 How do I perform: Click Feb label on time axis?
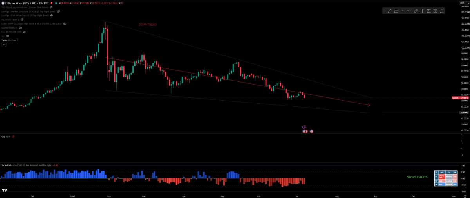coord(109,196)
